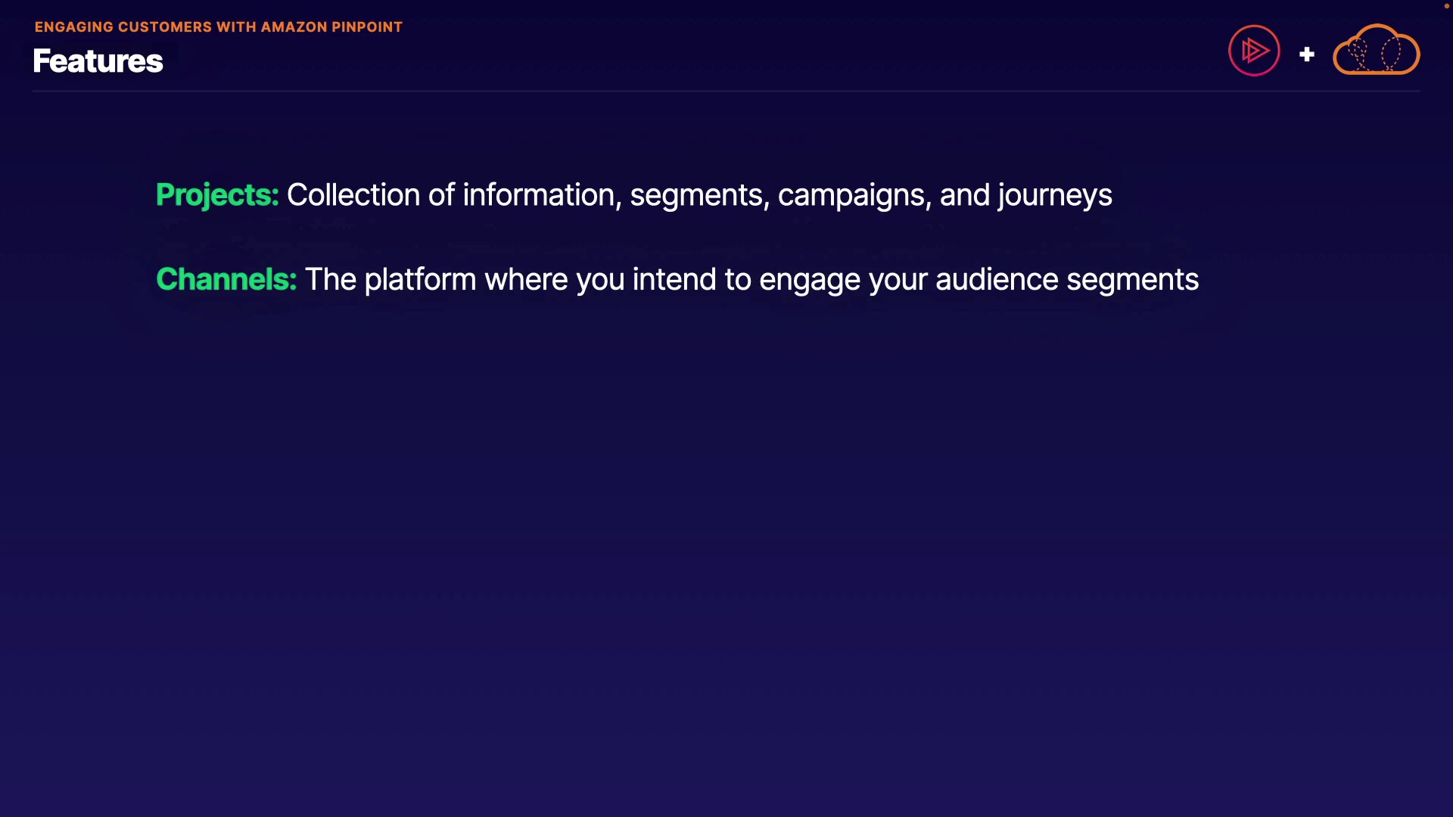Click the green "Projects:" label
The width and height of the screenshot is (1453, 817).
click(x=217, y=195)
